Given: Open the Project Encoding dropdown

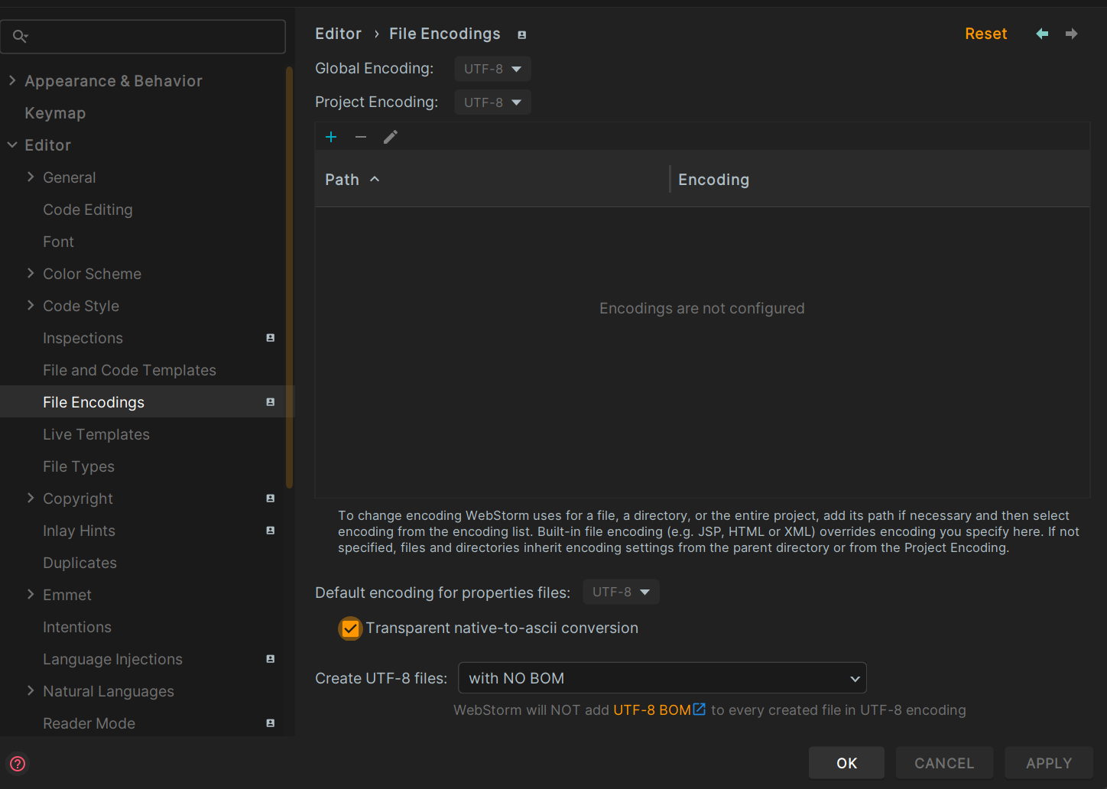Looking at the screenshot, I should [x=492, y=102].
